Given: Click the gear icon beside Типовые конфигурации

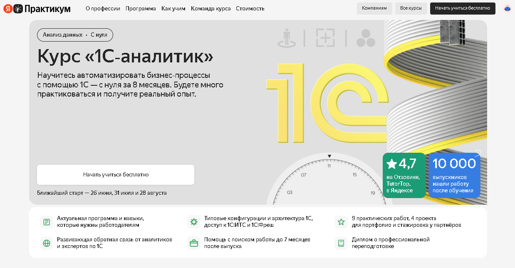Looking at the screenshot, I should pyautogui.click(x=194, y=222).
